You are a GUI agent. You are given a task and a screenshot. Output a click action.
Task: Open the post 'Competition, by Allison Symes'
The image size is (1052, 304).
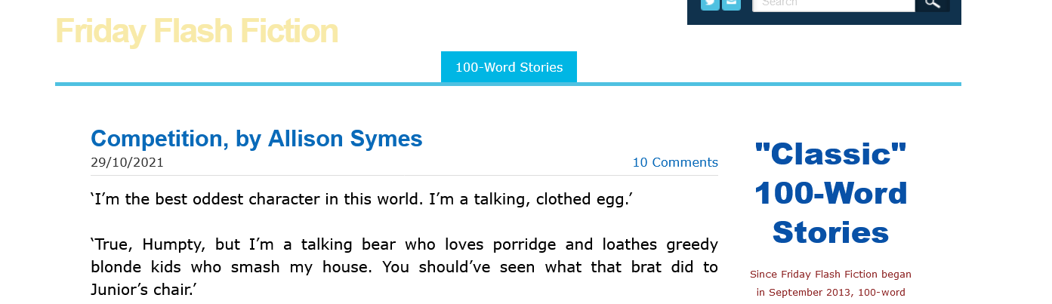[256, 139]
